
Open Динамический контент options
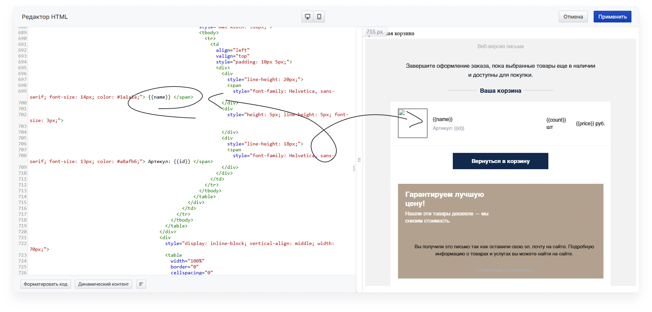click(103, 284)
